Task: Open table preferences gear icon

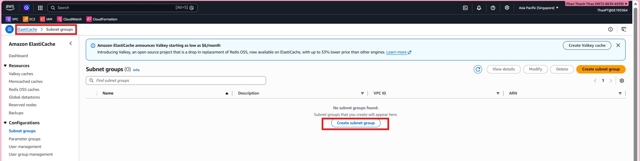Action: 622,80
